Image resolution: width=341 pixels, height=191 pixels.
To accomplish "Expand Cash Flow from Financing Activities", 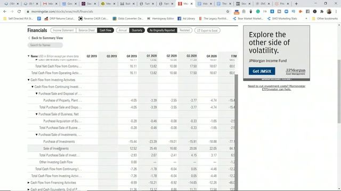I will pyautogui.click(x=28, y=183).
